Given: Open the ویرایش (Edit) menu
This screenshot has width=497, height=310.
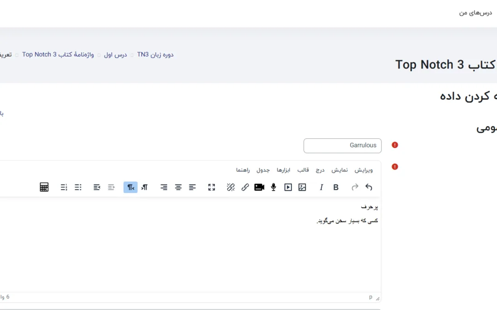Looking at the screenshot, I should [x=364, y=170].
